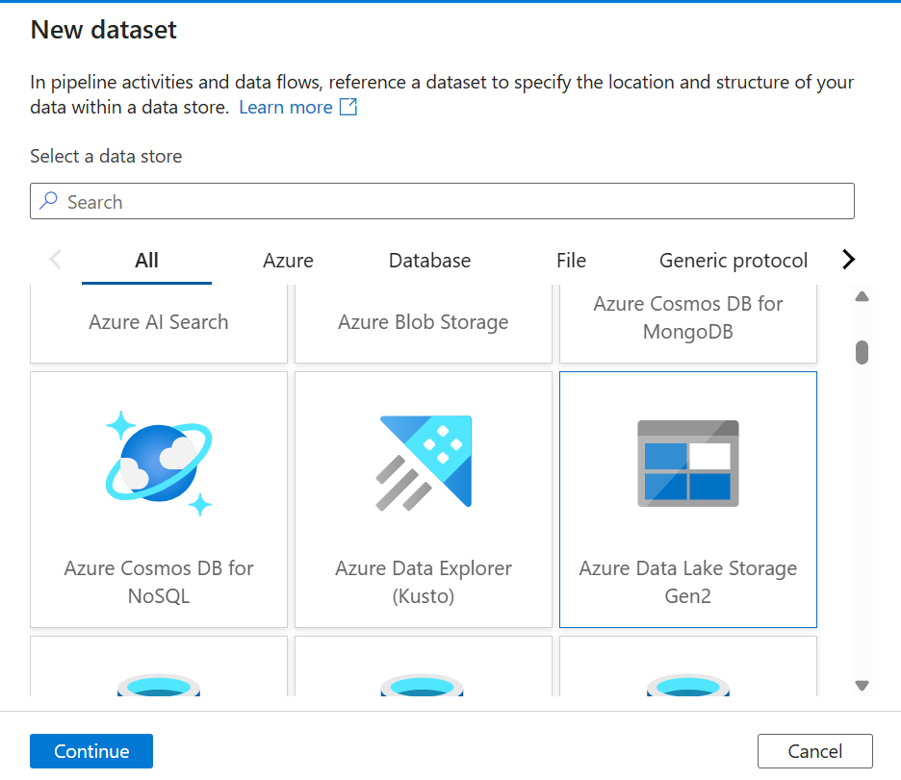Select the Generic protocol tab
The width and height of the screenshot is (901, 780).
coord(733,260)
